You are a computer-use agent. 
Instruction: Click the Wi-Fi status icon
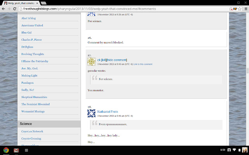click(234, 150)
